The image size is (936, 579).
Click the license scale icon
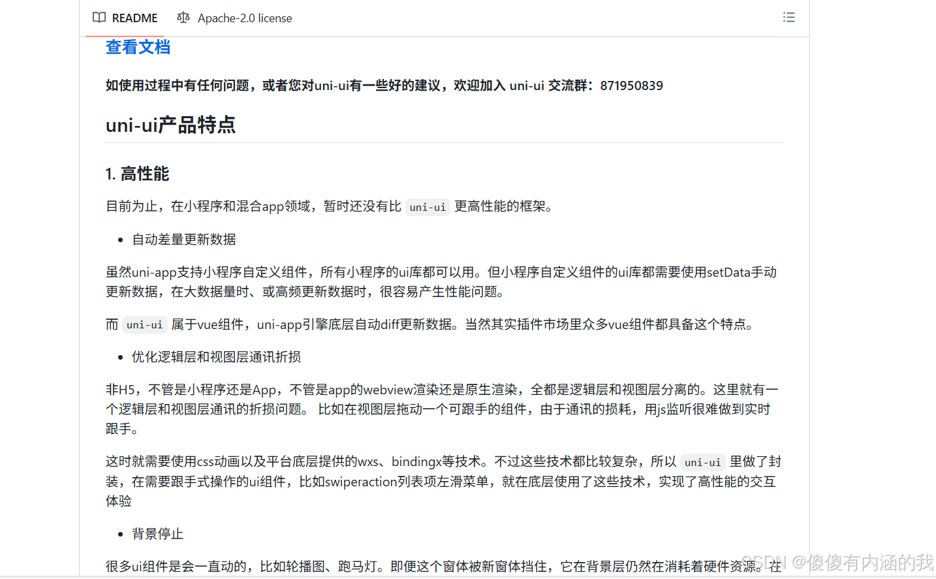tap(183, 18)
